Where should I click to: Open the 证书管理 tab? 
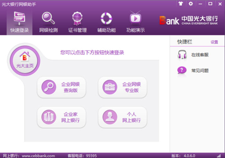point(77,23)
